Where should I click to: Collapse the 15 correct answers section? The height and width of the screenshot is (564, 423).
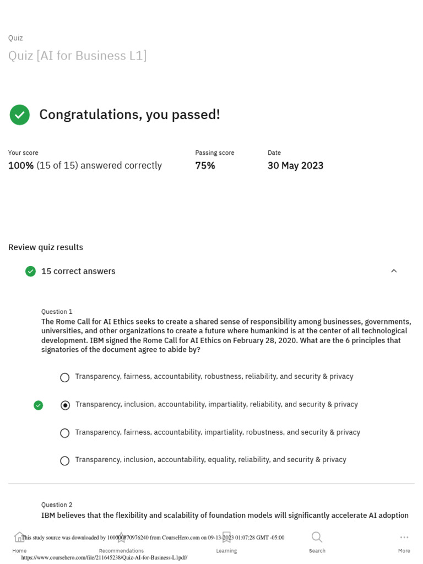click(394, 271)
